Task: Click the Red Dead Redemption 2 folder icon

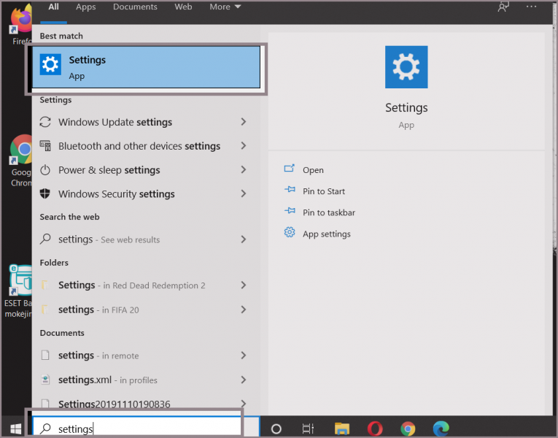Action: click(44, 285)
